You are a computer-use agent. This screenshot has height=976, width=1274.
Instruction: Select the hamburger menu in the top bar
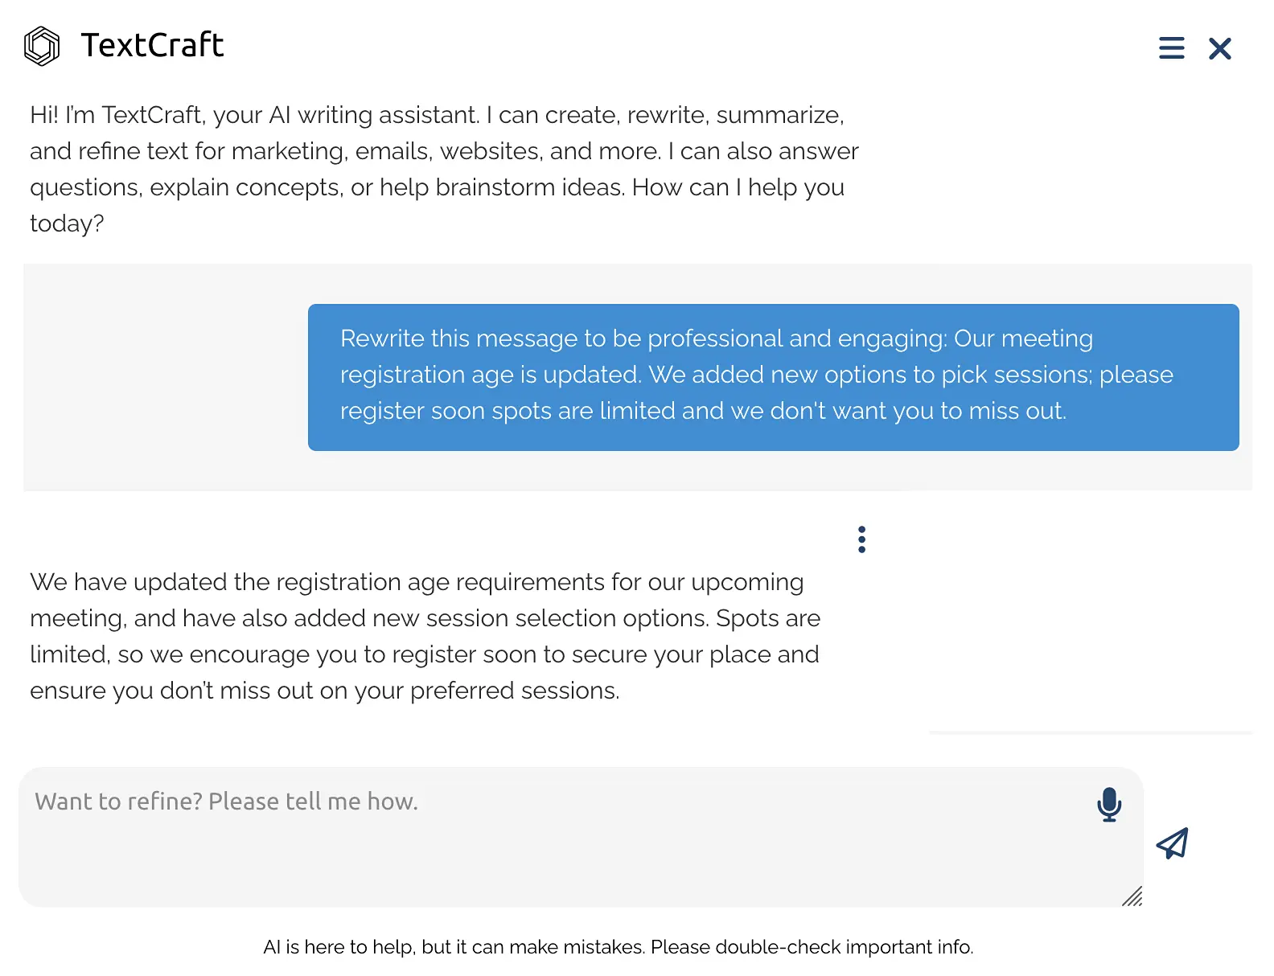(x=1171, y=48)
